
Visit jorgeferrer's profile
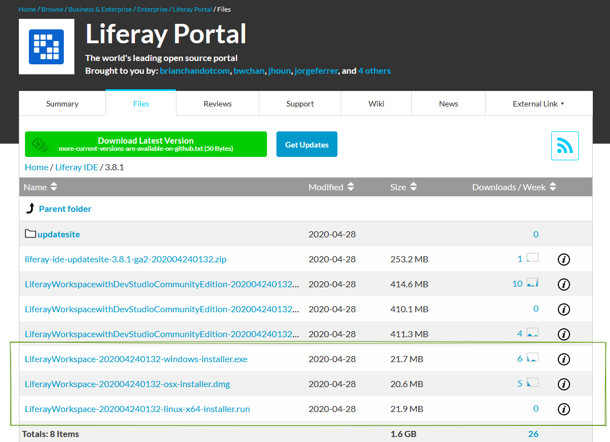316,71
